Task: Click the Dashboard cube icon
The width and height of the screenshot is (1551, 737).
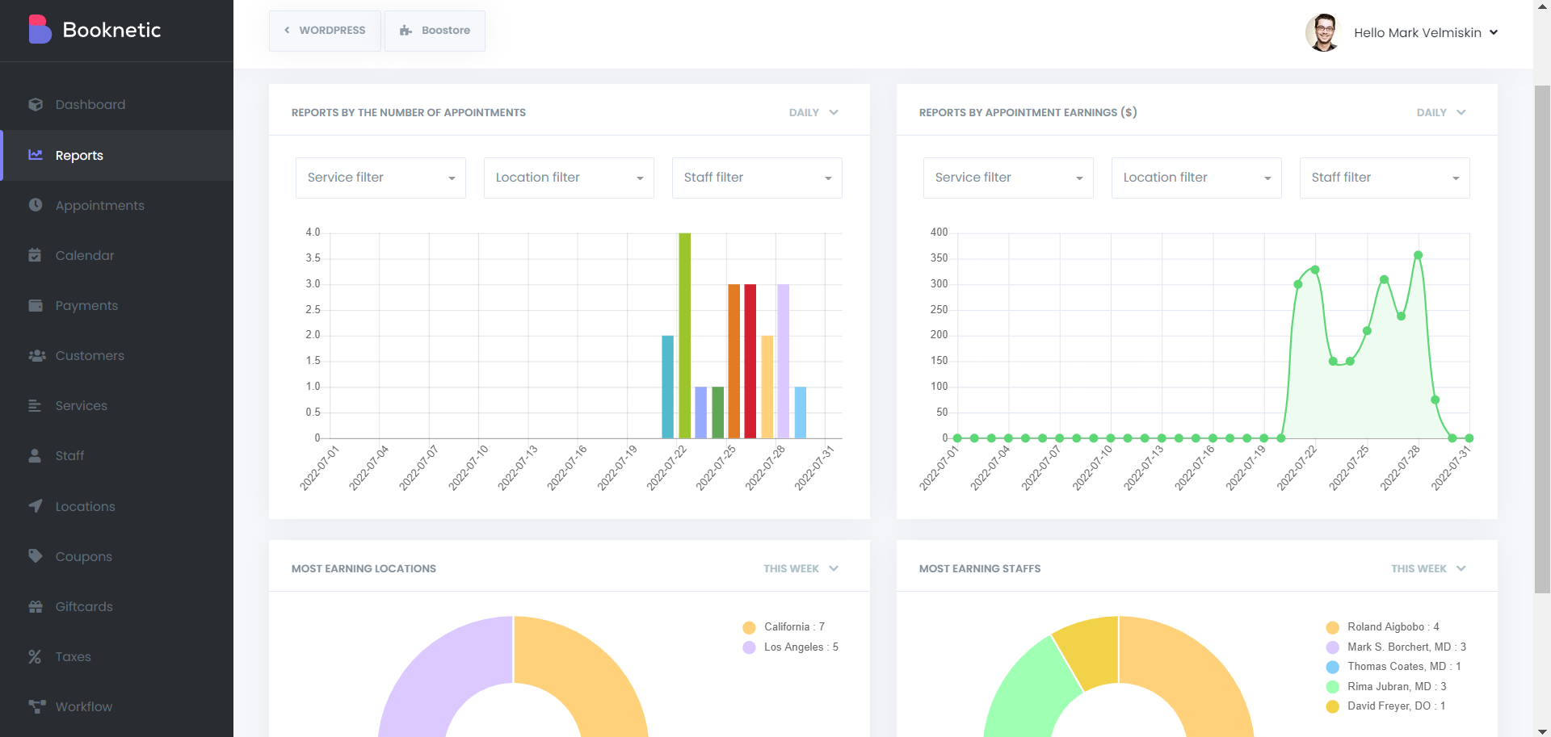Action: tap(36, 104)
